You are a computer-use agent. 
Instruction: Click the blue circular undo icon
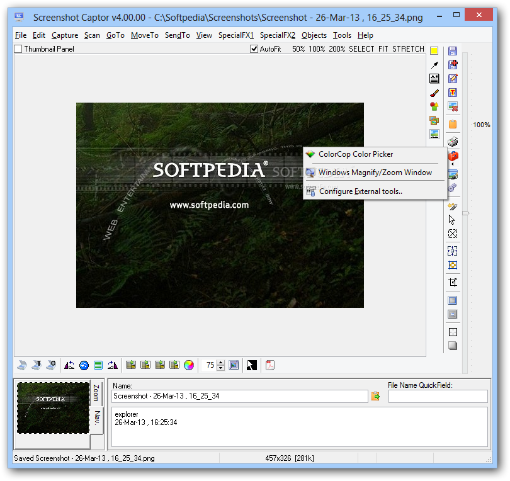click(84, 365)
